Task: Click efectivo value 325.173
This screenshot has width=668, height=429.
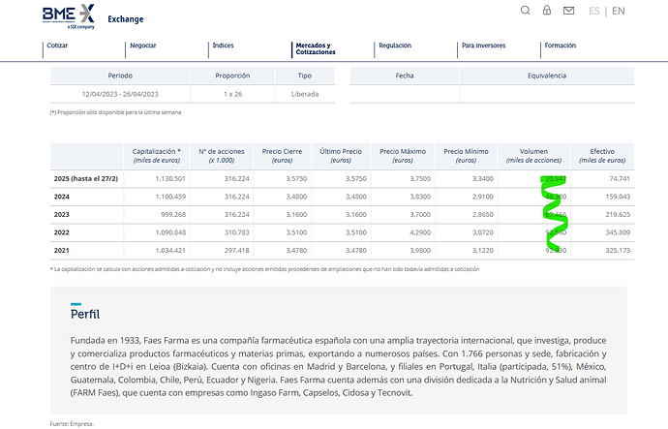Action: [618, 251]
